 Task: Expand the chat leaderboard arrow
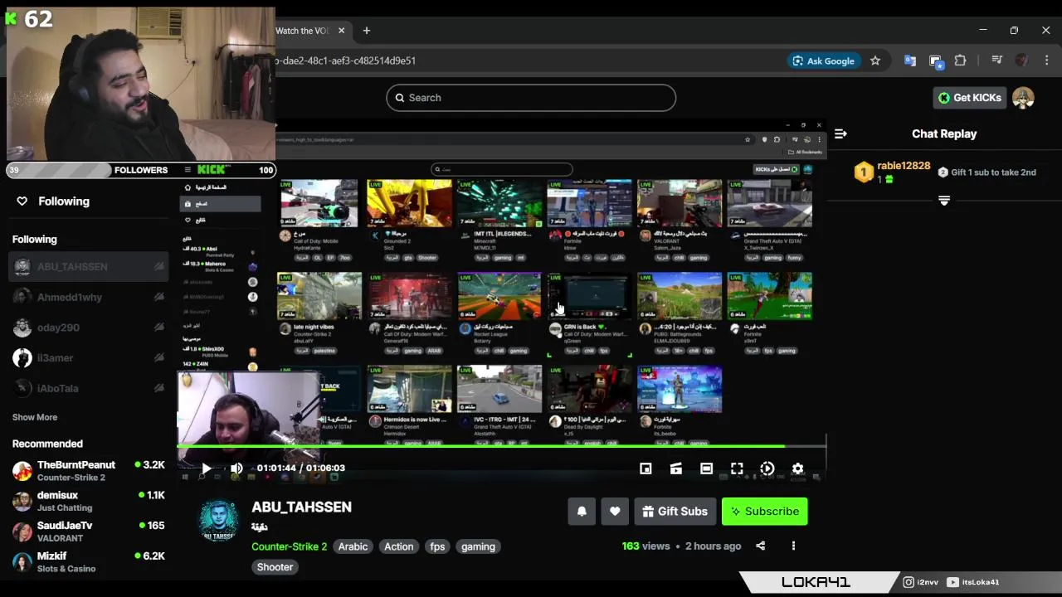click(x=944, y=201)
